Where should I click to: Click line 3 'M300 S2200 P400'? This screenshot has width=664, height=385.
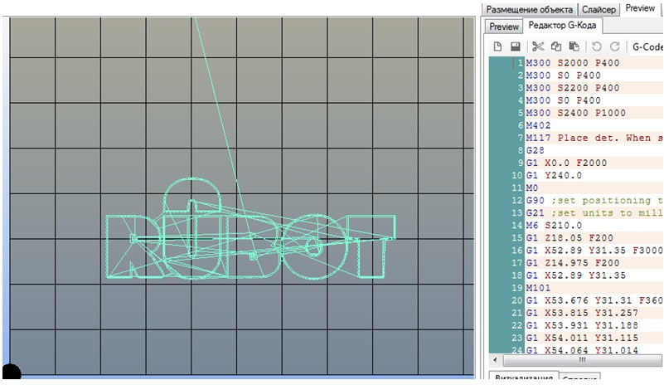[x=573, y=88]
